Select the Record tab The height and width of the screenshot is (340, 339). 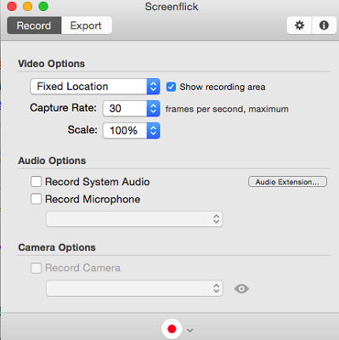[x=34, y=25]
